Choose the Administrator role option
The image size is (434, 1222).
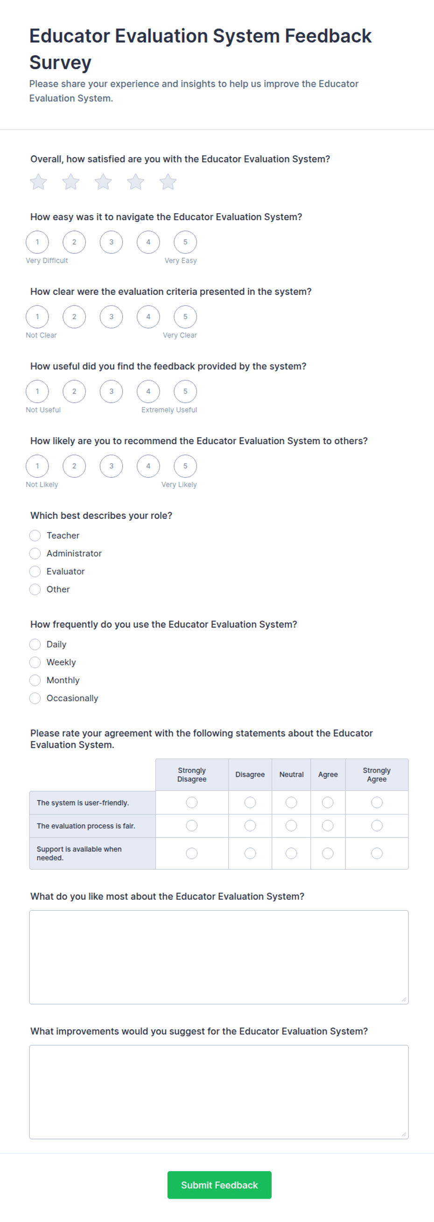[x=35, y=554]
